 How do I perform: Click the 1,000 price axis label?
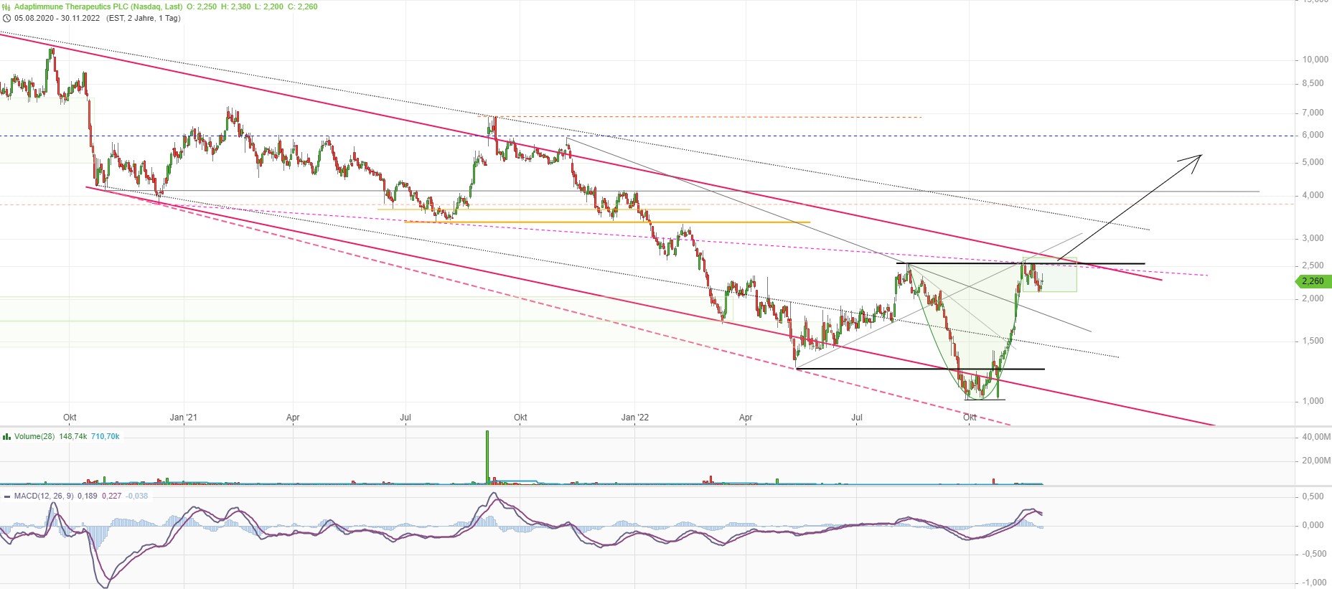point(1313,401)
